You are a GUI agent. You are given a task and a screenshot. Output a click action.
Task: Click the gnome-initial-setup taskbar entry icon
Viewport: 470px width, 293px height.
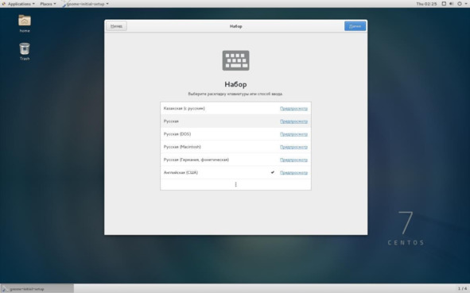point(5,289)
